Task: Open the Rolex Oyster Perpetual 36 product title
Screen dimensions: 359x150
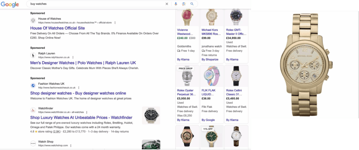Action: click(x=187, y=92)
